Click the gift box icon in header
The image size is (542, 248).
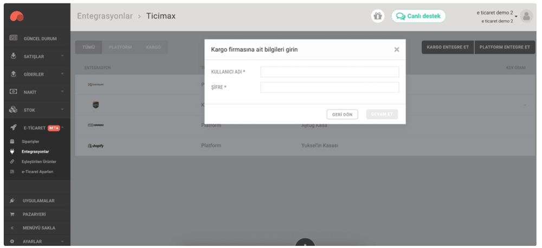tap(377, 16)
